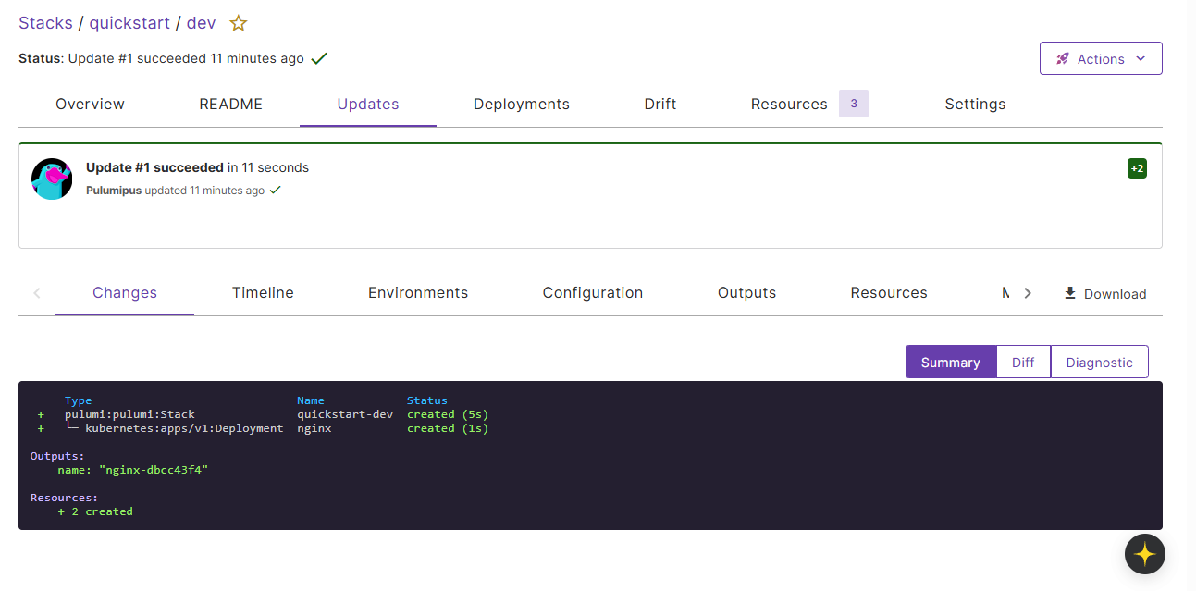Click the Pulumipus avatar image
This screenshot has width=1196, height=591.
coord(52,179)
